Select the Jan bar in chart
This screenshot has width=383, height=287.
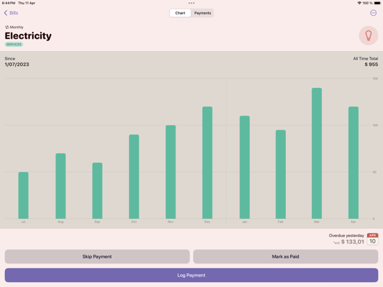click(x=244, y=167)
